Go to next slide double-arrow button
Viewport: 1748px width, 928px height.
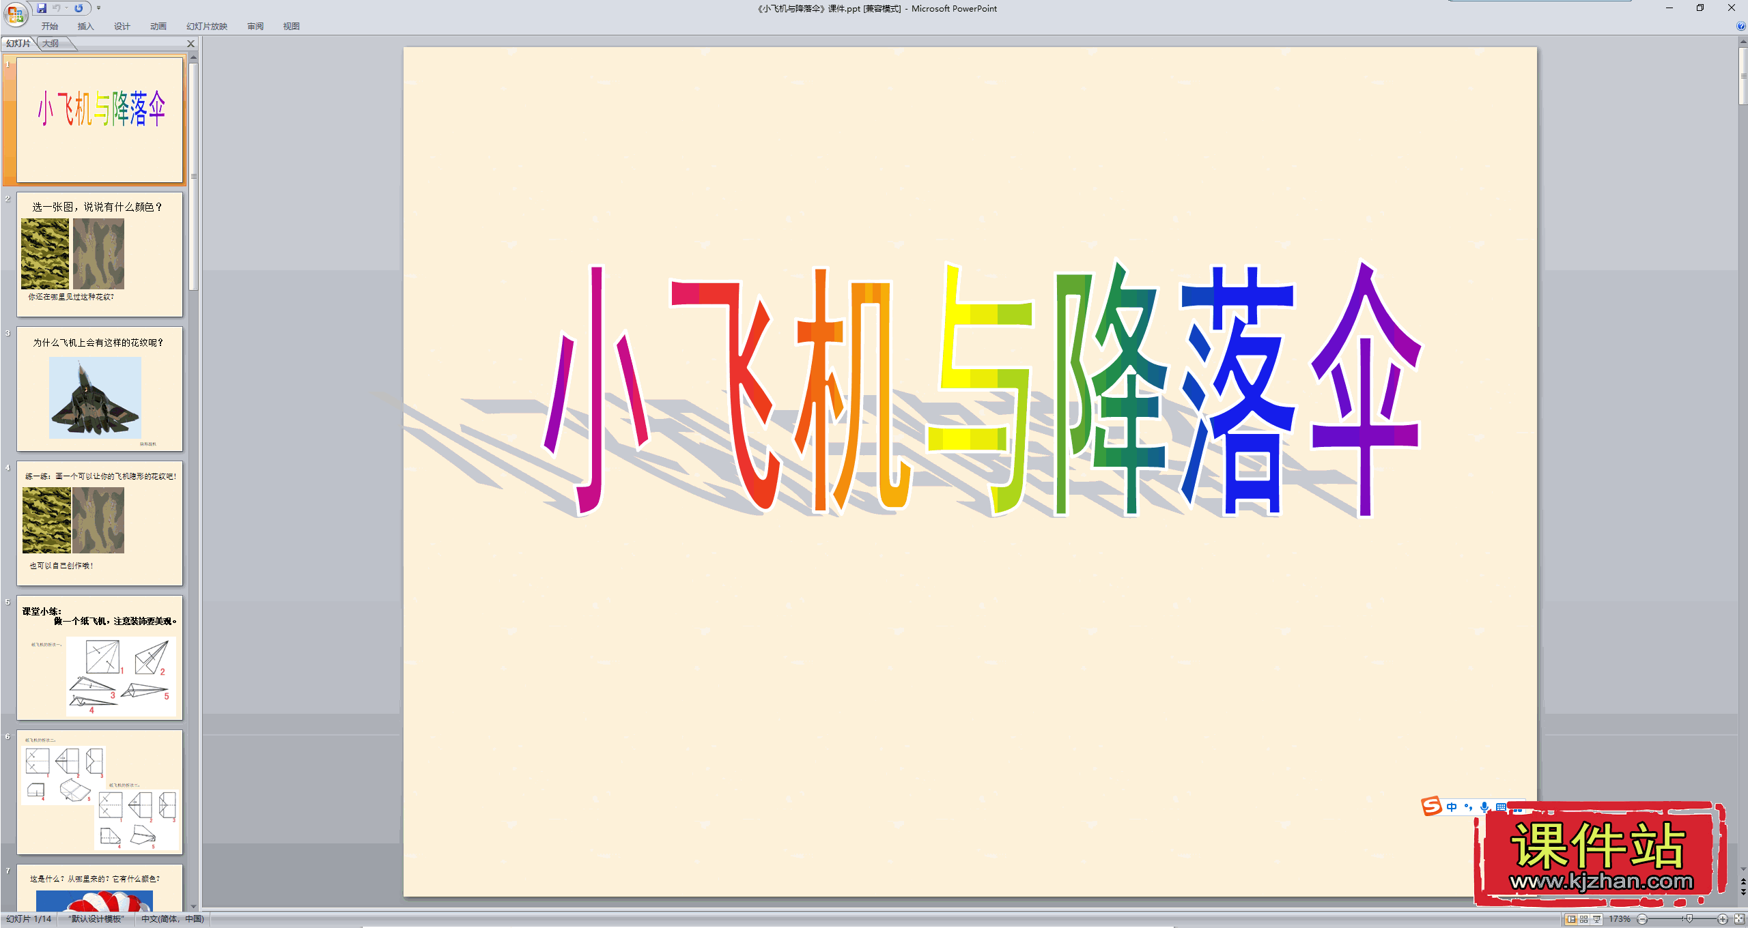(x=1743, y=893)
